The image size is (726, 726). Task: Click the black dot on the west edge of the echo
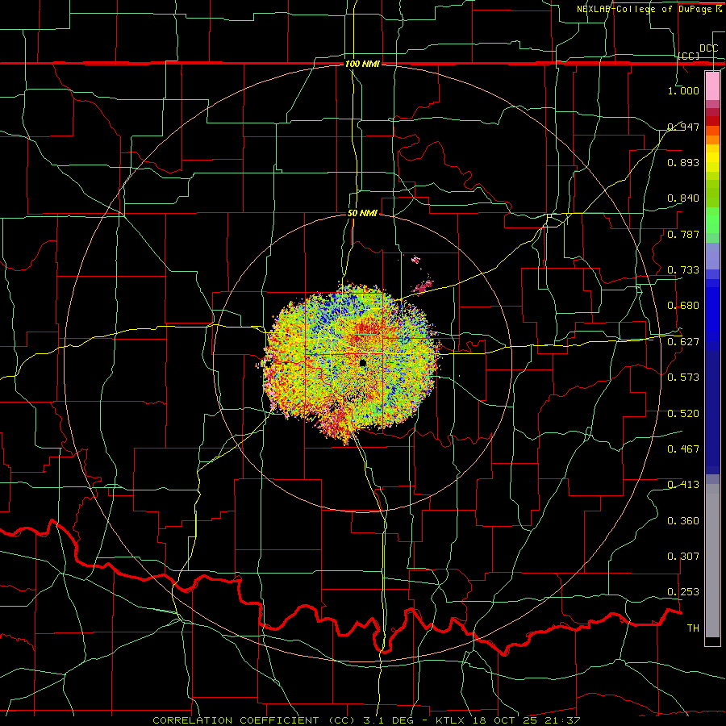point(268,364)
